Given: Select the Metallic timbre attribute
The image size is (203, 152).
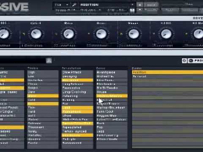Looking at the screenshot, I should point(43,135).
